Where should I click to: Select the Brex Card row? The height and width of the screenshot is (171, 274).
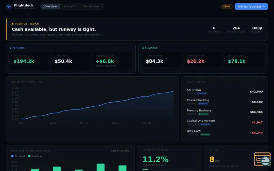225,133
